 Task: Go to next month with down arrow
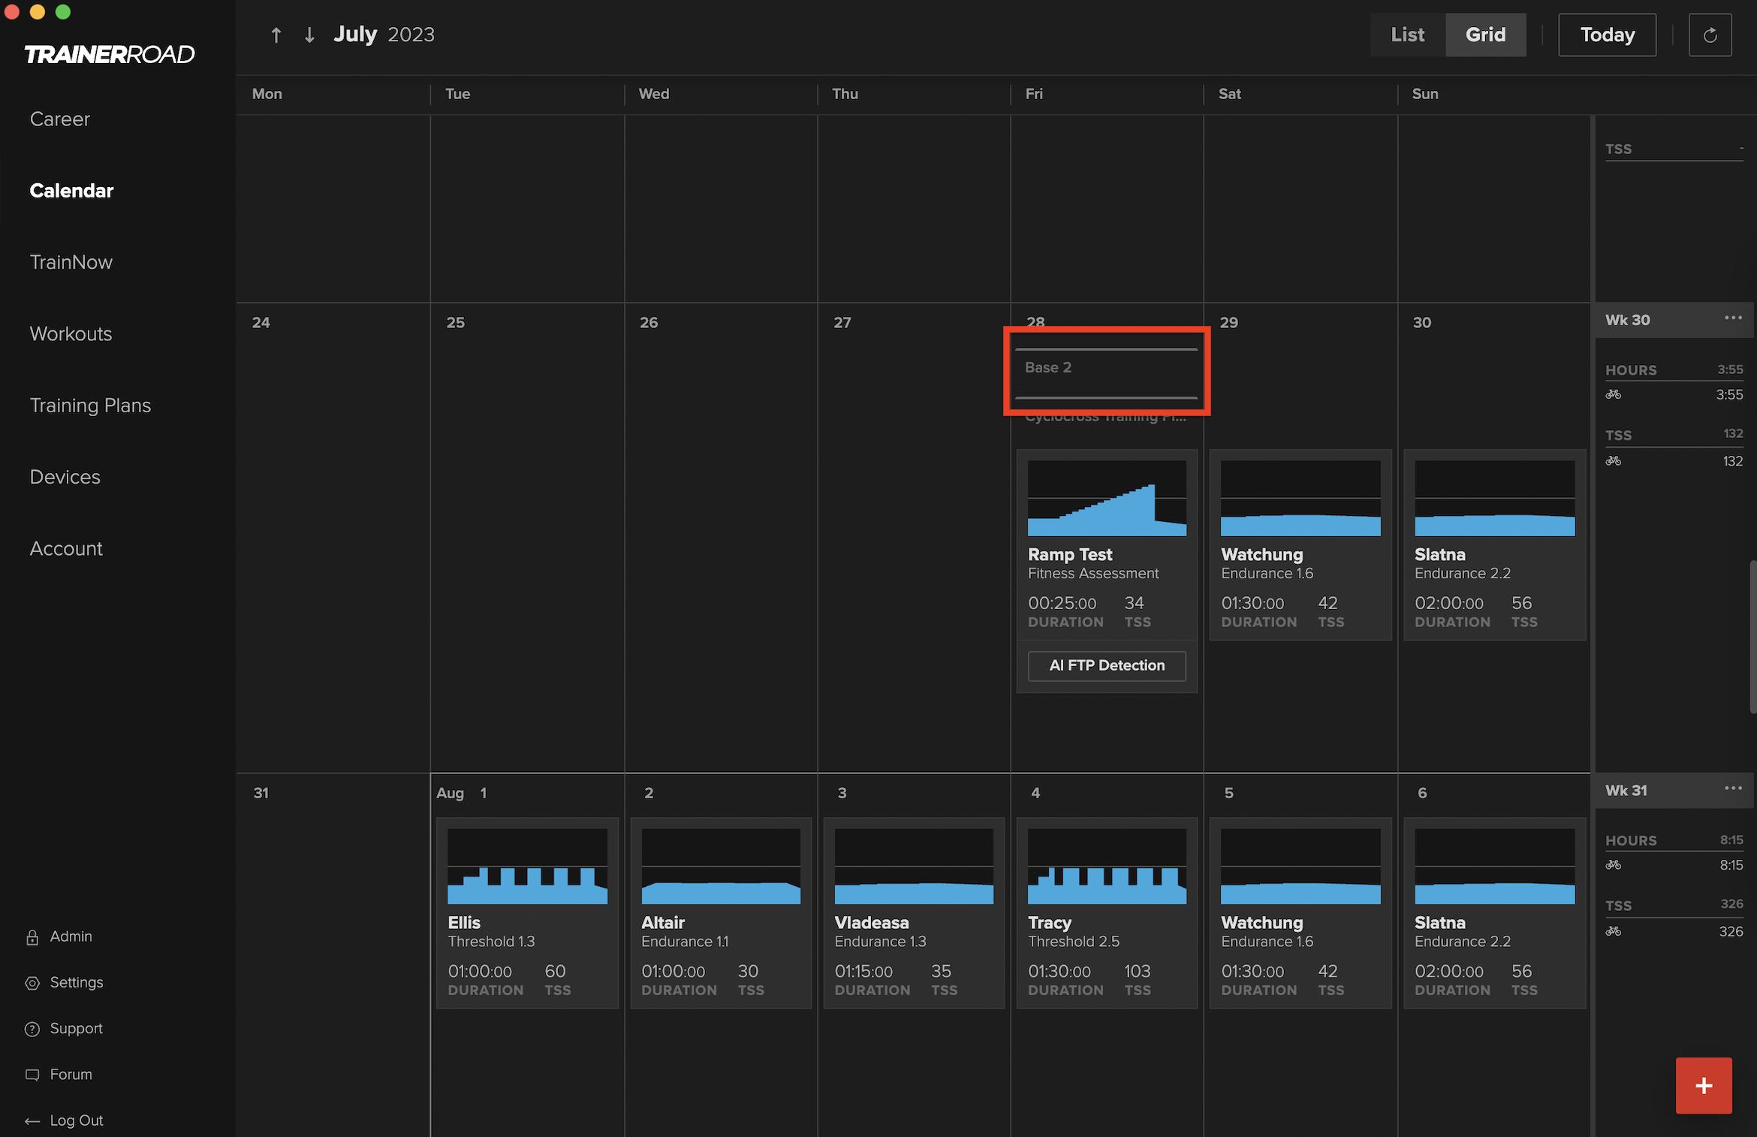(x=309, y=35)
